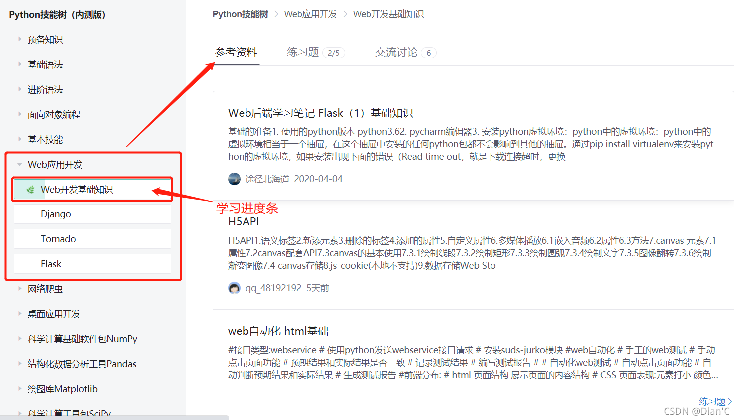Go to Python技能树 breadcrumb
737x420 pixels.
(241, 14)
